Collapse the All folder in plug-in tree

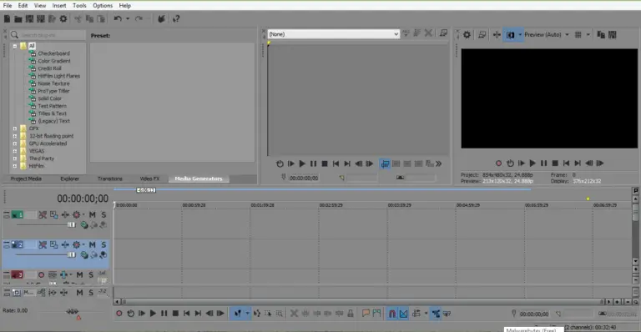click(15, 46)
